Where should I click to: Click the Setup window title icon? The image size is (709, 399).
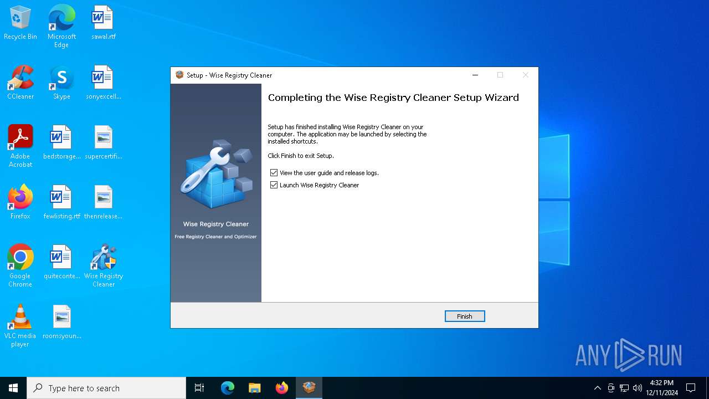[x=179, y=75]
